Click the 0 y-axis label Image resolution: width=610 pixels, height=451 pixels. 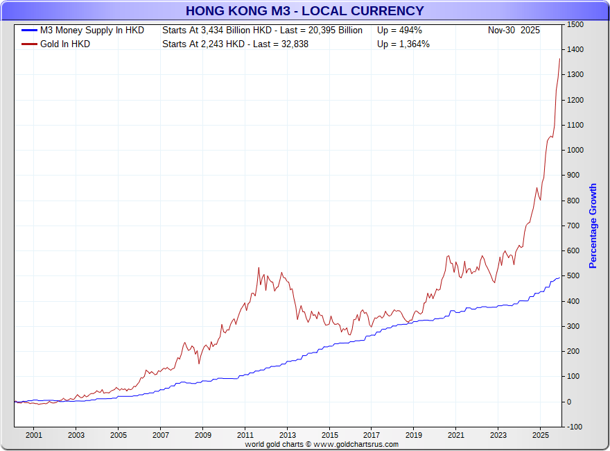(x=569, y=402)
